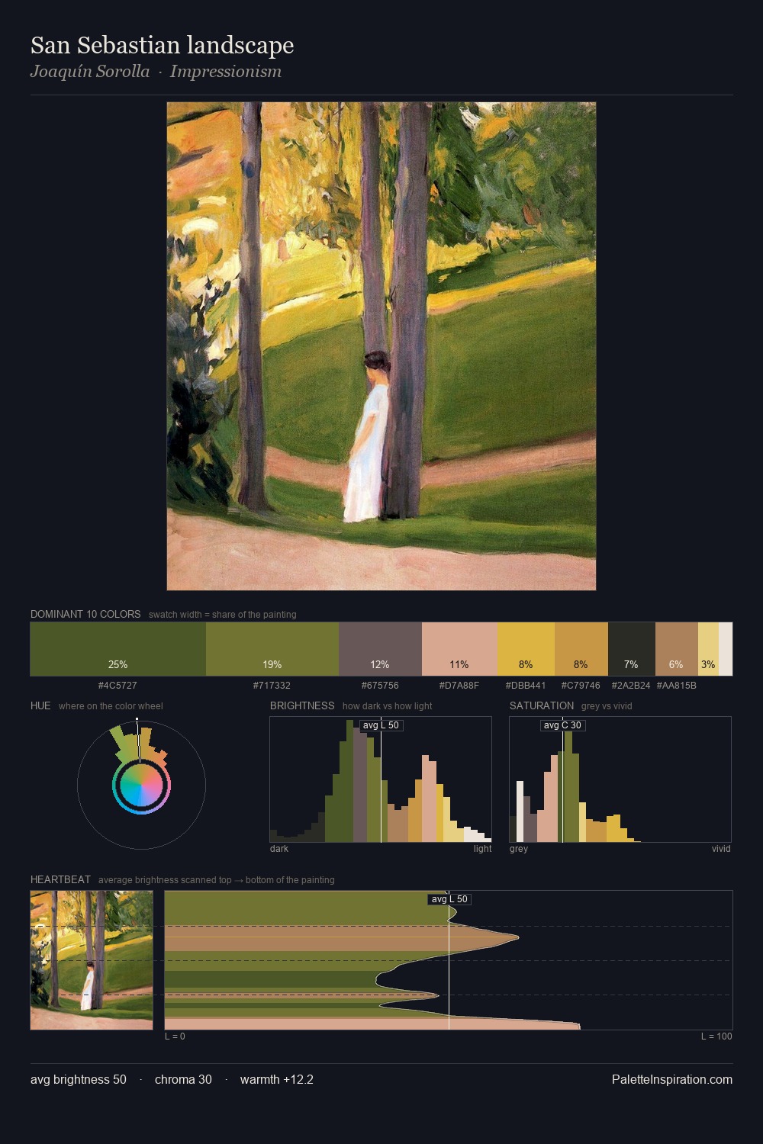Select the #DBB441 yellow swatch
This screenshot has height=1144, width=763.
tap(526, 649)
